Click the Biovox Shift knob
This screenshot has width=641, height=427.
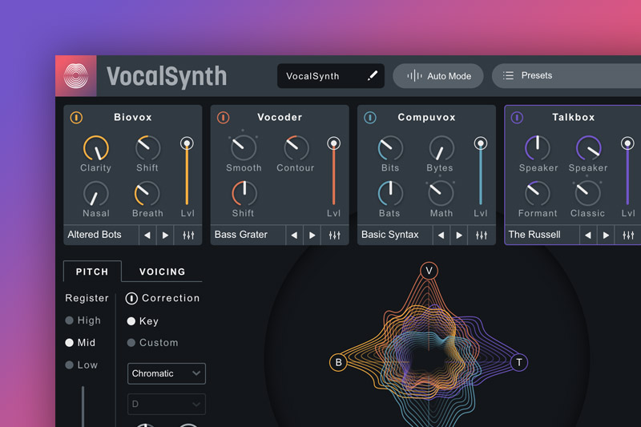tap(147, 148)
